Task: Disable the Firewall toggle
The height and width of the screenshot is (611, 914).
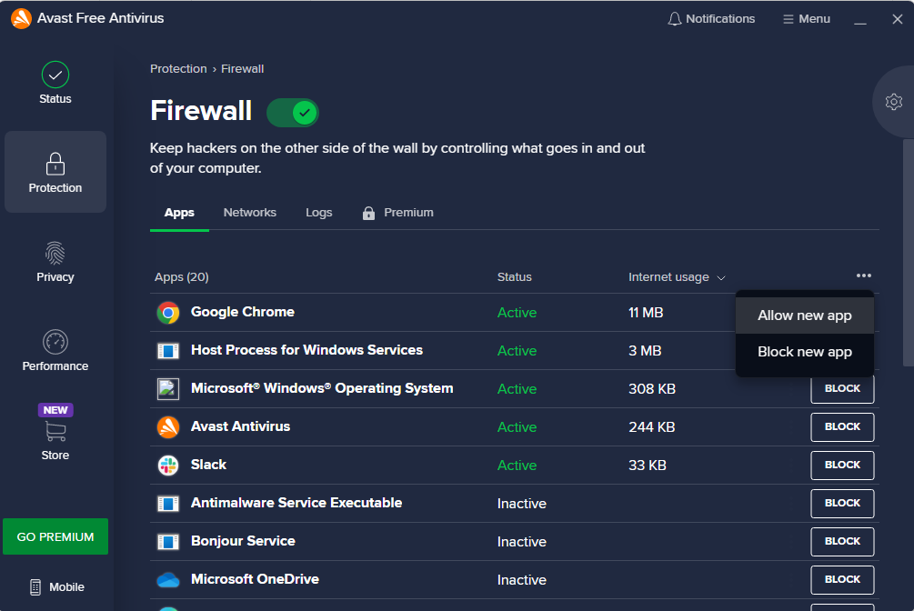Action: (292, 112)
